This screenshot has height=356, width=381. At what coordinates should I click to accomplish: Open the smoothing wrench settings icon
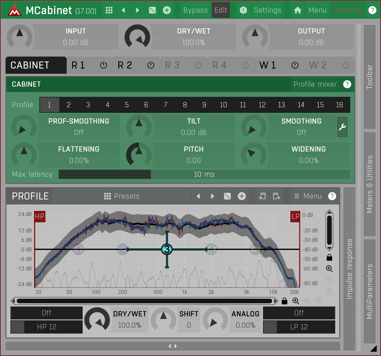[x=342, y=127]
